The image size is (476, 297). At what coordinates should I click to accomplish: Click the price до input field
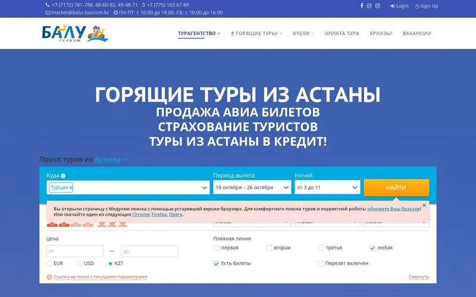click(x=149, y=251)
